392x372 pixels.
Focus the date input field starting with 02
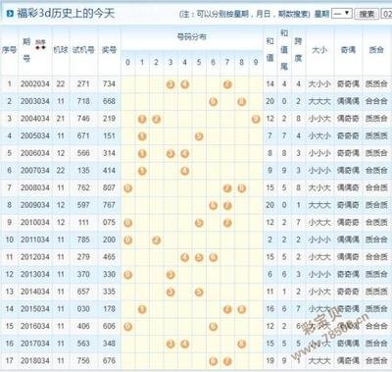[x=386, y=14]
